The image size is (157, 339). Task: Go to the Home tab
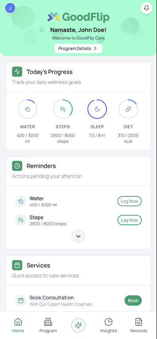[18, 325]
